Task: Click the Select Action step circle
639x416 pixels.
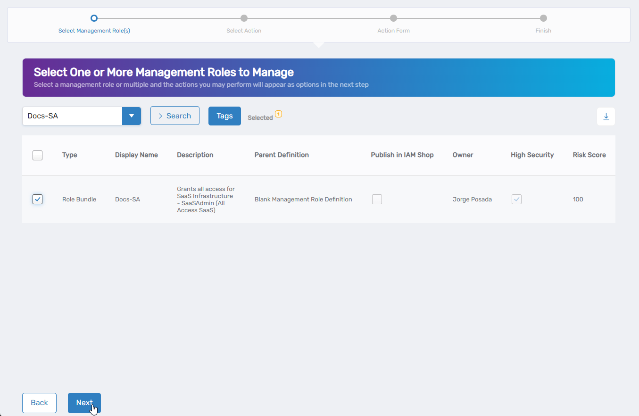Action: 244,18
